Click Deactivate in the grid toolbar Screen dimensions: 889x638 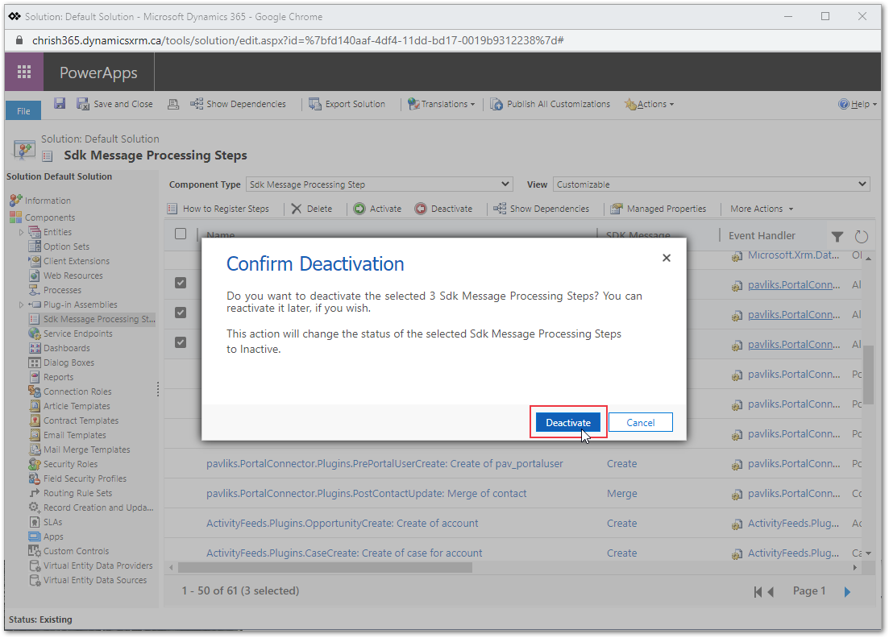coord(443,209)
